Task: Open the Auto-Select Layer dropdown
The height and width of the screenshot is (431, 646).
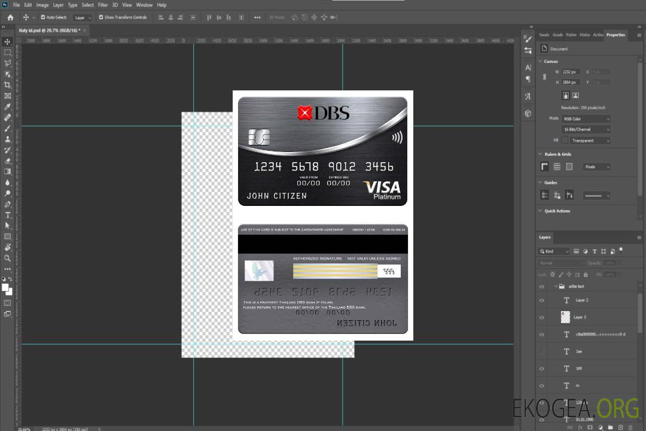Action: [83, 17]
